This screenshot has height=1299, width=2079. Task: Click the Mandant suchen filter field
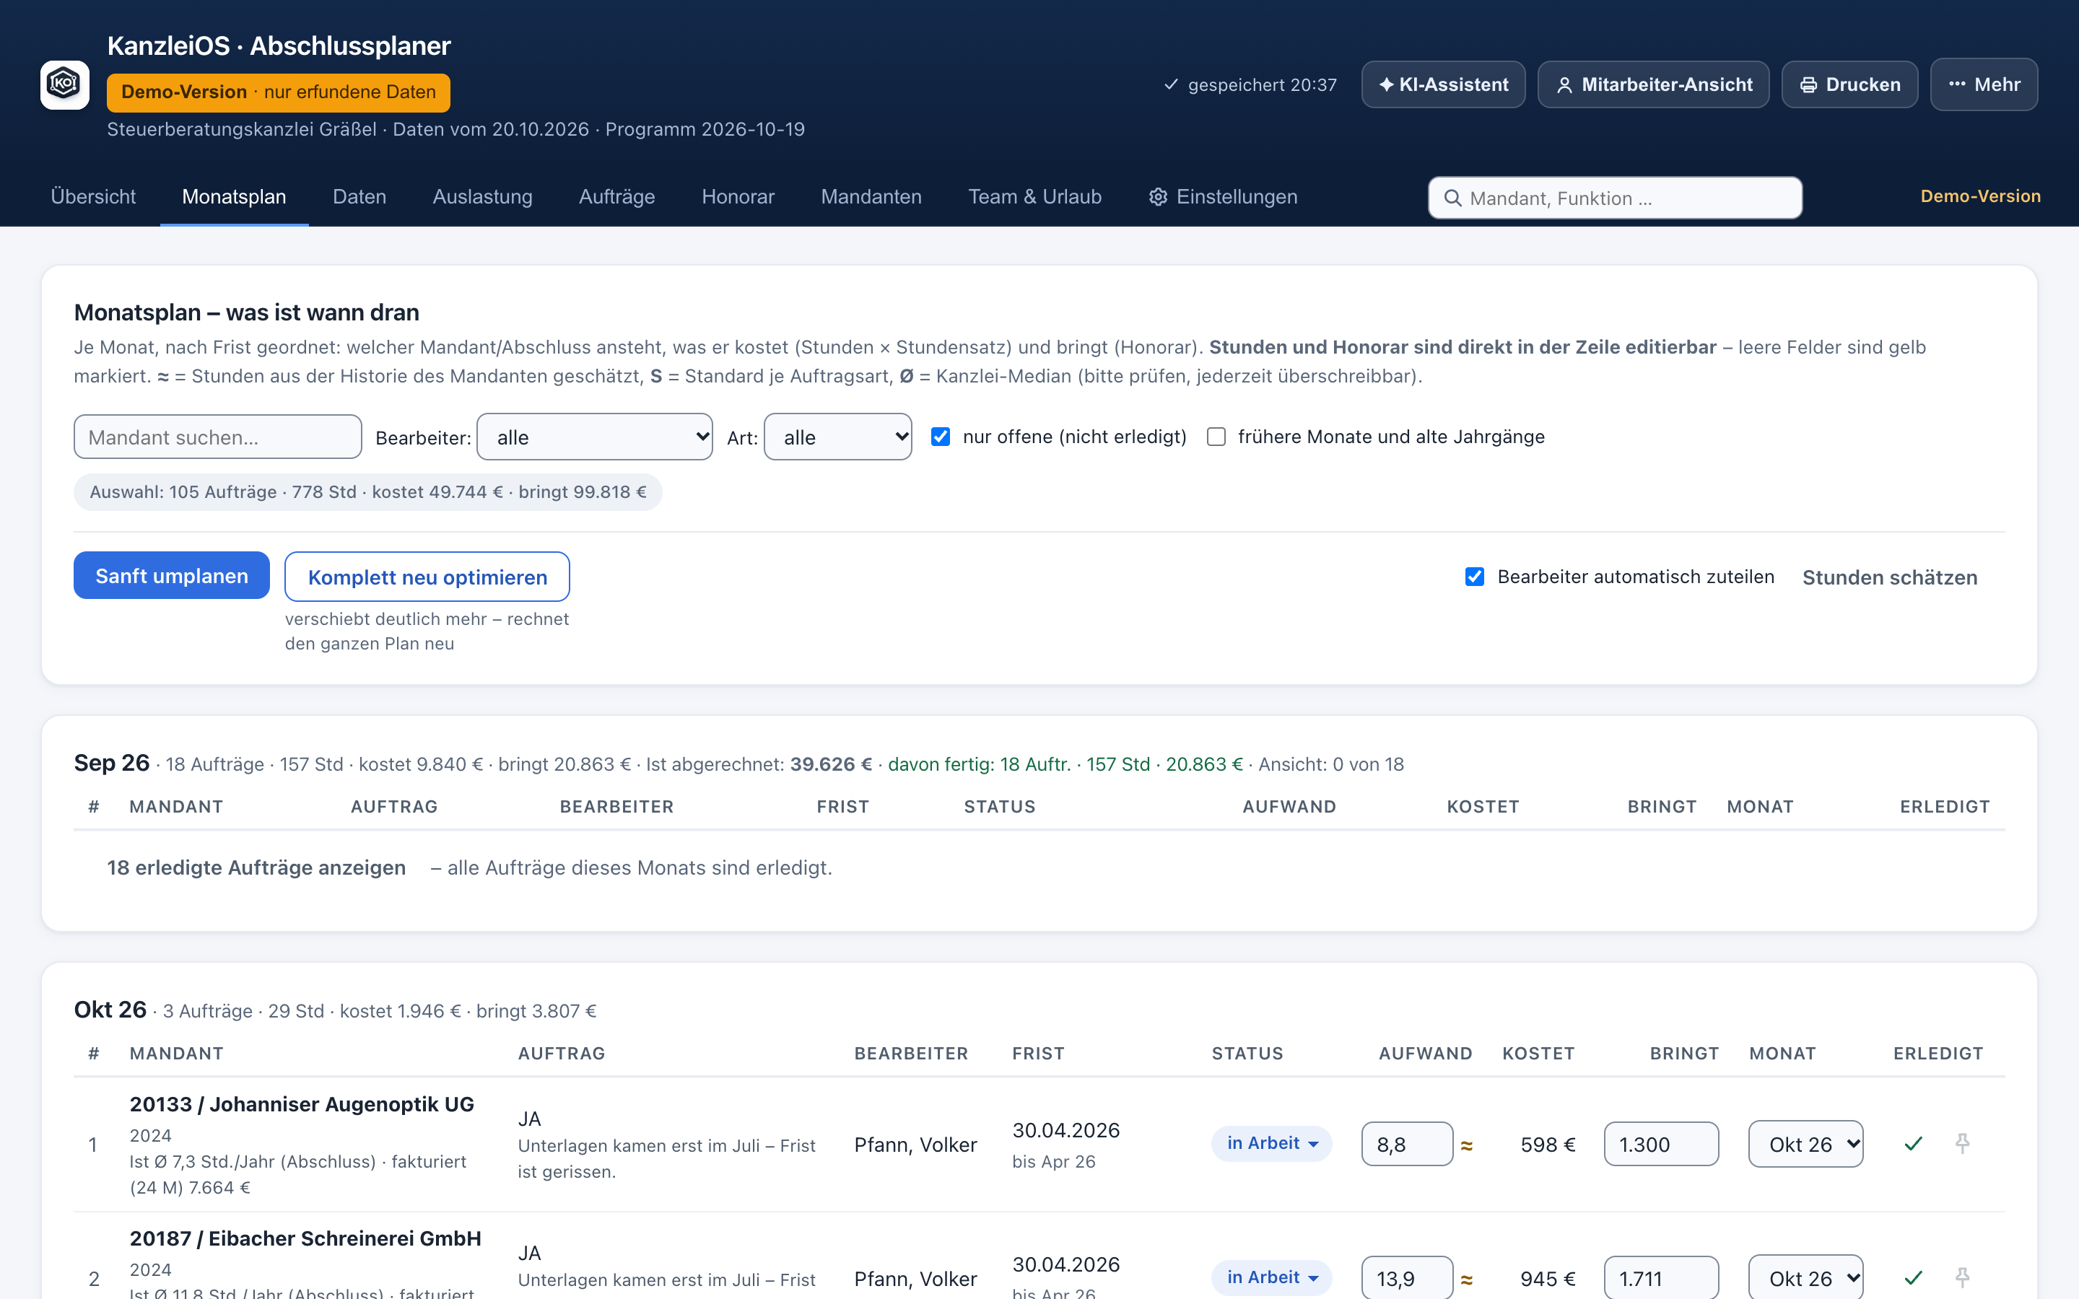(x=217, y=437)
